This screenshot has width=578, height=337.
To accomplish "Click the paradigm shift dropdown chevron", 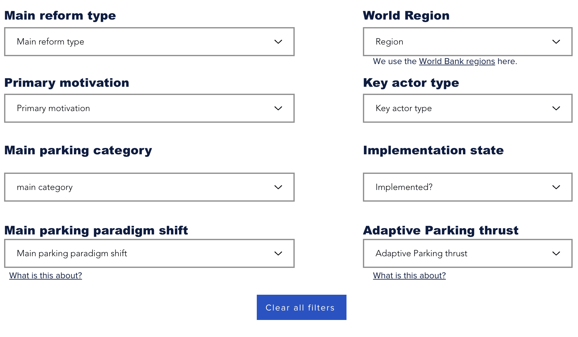I will (278, 253).
